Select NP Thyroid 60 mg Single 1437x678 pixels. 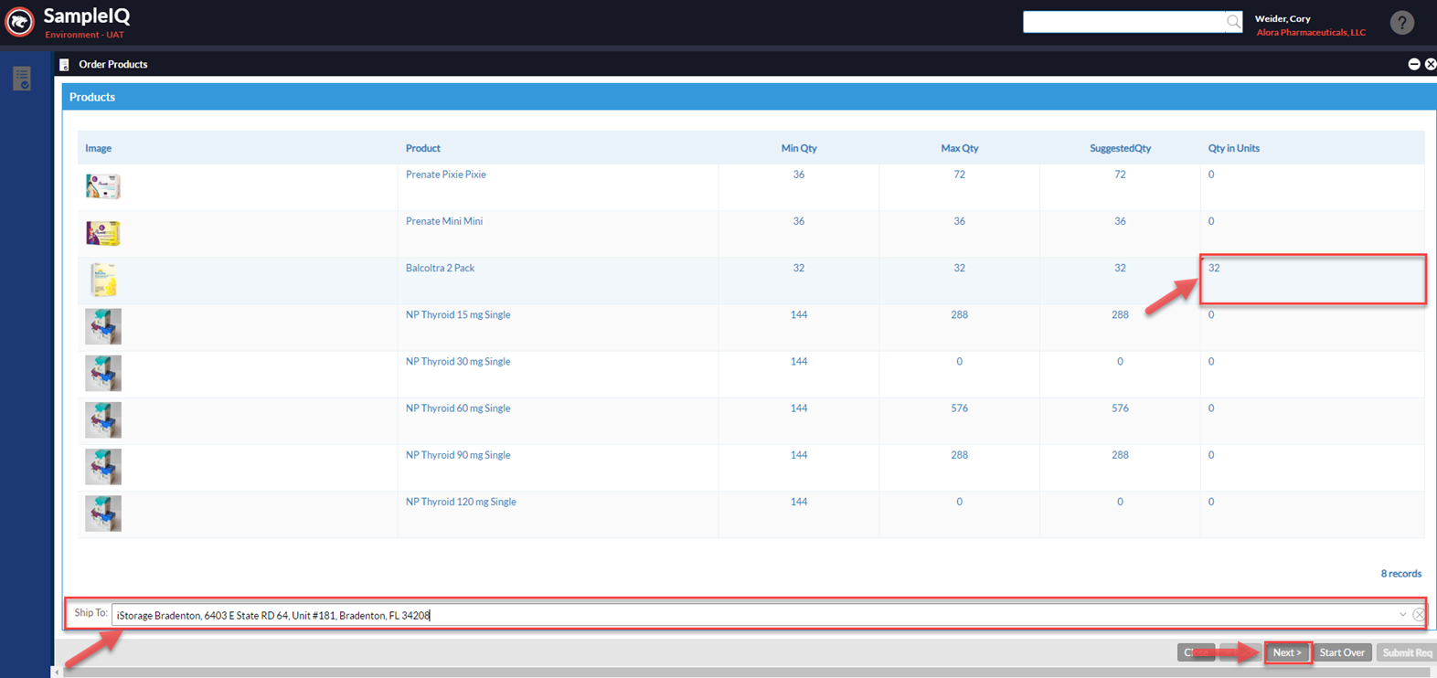tap(458, 408)
